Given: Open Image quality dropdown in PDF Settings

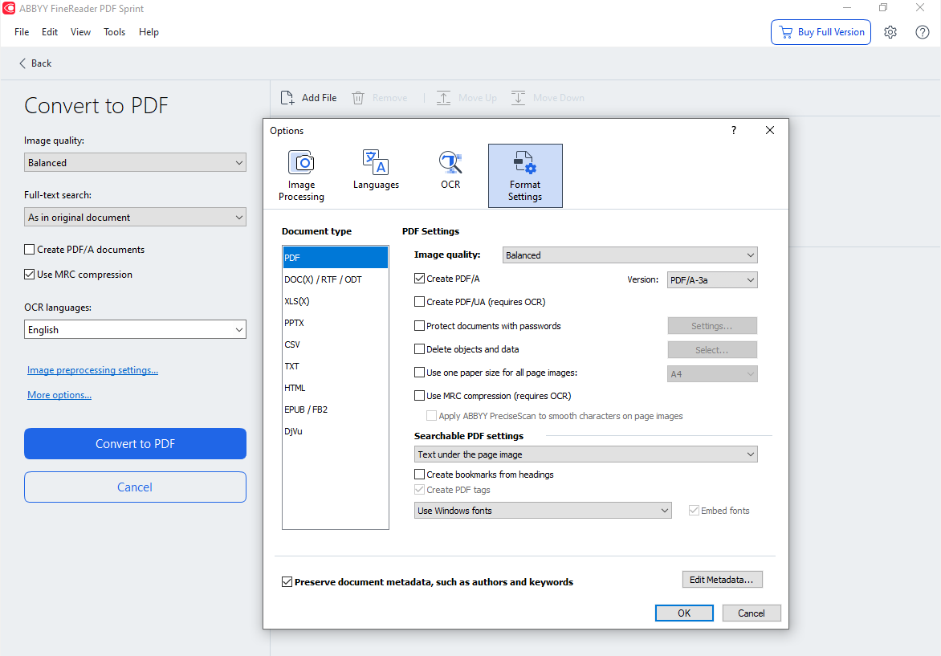Looking at the screenshot, I should tap(629, 255).
